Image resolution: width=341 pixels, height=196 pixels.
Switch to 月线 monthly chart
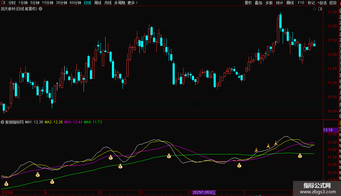[108, 3]
